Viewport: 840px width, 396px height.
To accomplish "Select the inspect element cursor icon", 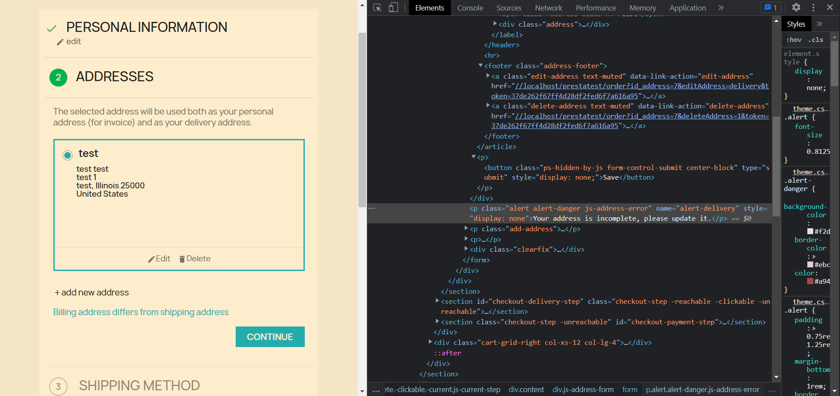I will [x=377, y=7].
